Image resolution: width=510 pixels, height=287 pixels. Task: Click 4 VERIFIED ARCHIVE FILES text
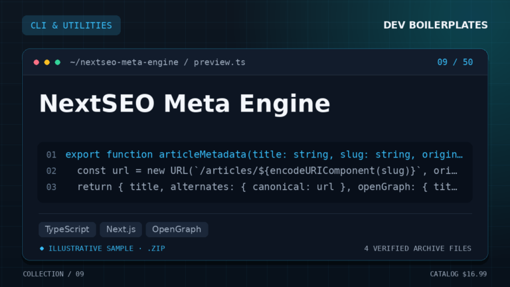[418, 248]
